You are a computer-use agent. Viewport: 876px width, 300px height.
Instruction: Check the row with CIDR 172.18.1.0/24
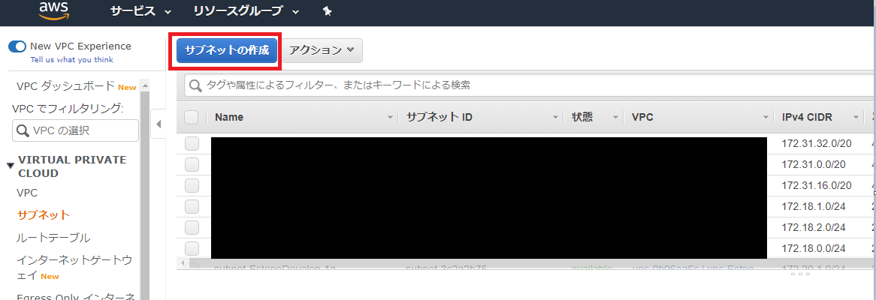pyautogui.click(x=192, y=206)
